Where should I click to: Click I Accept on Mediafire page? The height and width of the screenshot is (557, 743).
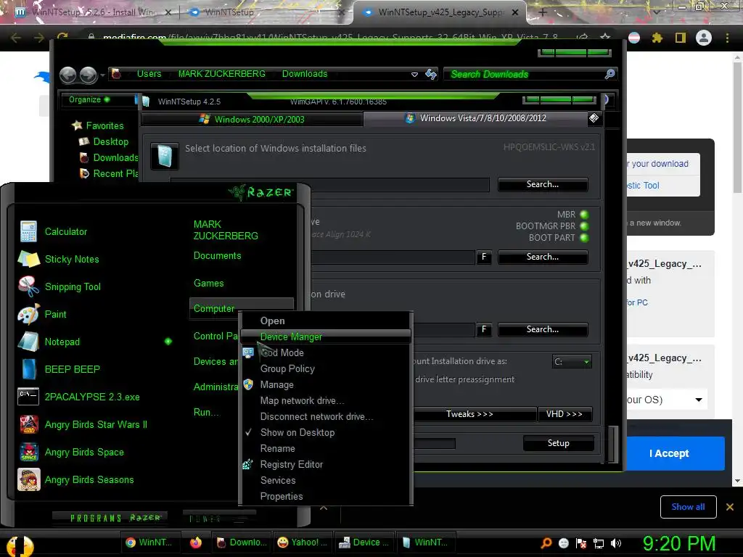(668, 453)
